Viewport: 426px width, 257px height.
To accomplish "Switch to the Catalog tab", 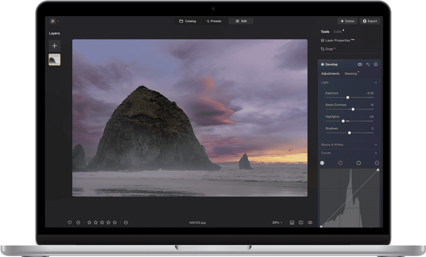I will point(188,21).
